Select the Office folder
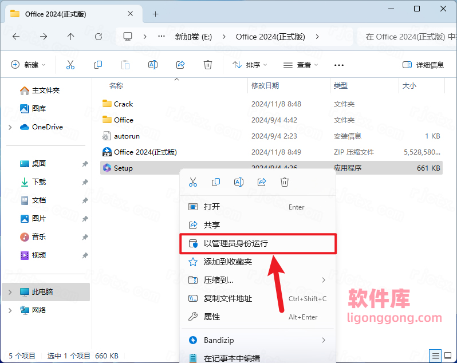This screenshot has width=457, height=363. tap(271, 120)
